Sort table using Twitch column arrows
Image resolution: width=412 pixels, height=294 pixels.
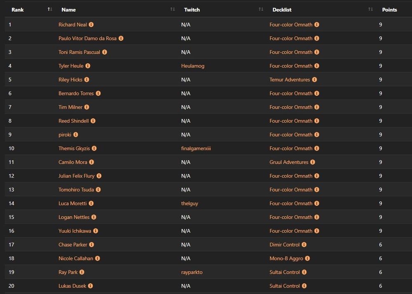coord(261,9)
